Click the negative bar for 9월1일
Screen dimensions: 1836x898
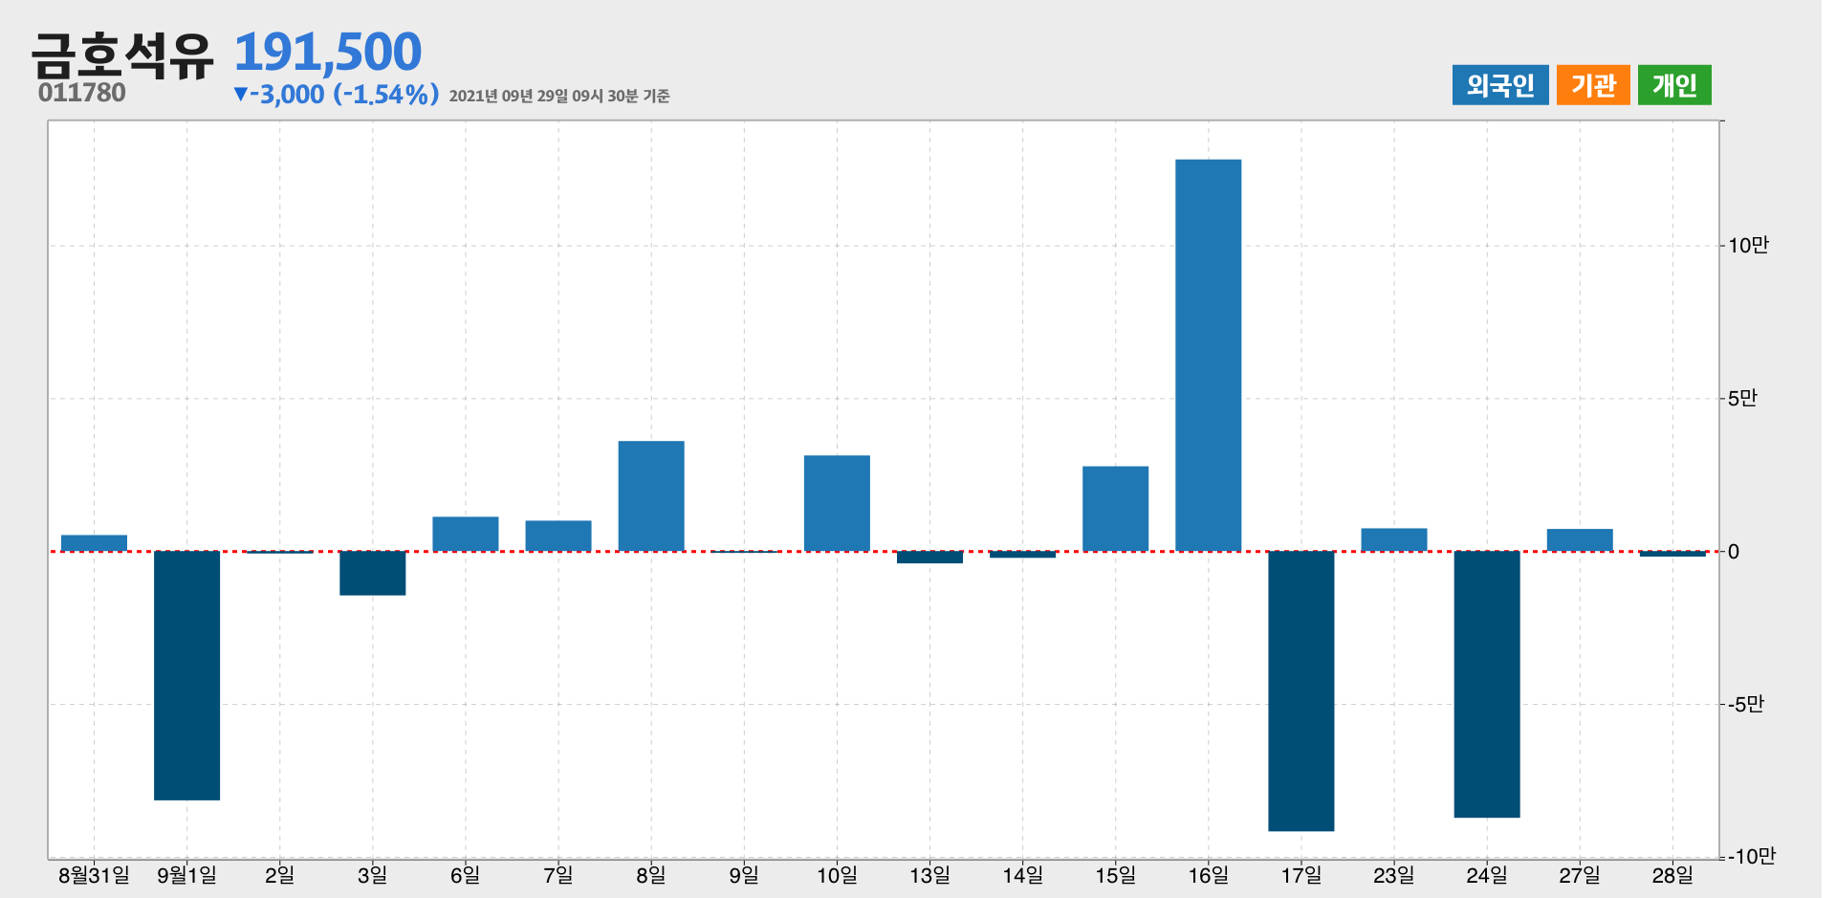186,675
